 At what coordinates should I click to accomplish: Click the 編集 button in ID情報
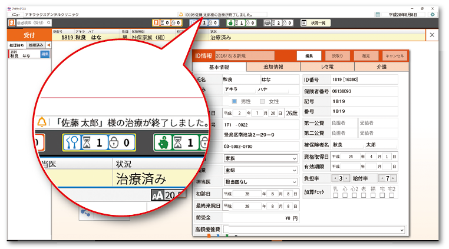309,55
